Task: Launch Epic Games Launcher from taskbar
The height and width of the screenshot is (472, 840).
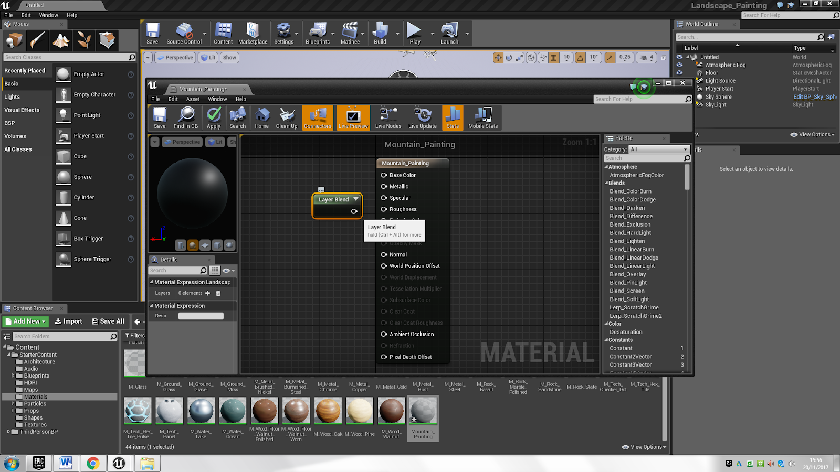Action: [39, 463]
